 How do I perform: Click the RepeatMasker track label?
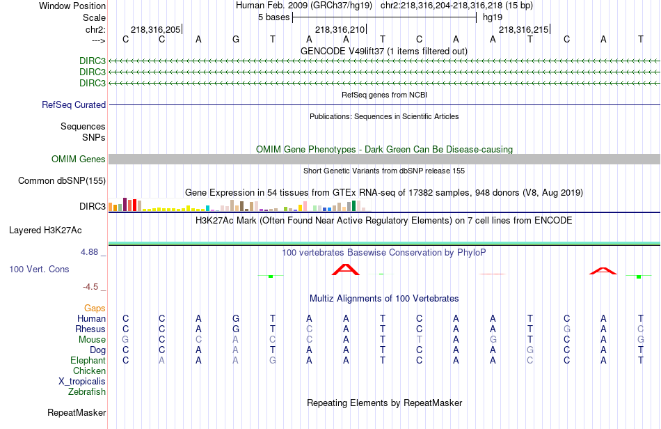coord(77,412)
